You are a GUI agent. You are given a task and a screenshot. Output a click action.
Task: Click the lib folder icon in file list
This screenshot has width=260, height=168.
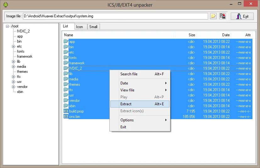(66, 73)
